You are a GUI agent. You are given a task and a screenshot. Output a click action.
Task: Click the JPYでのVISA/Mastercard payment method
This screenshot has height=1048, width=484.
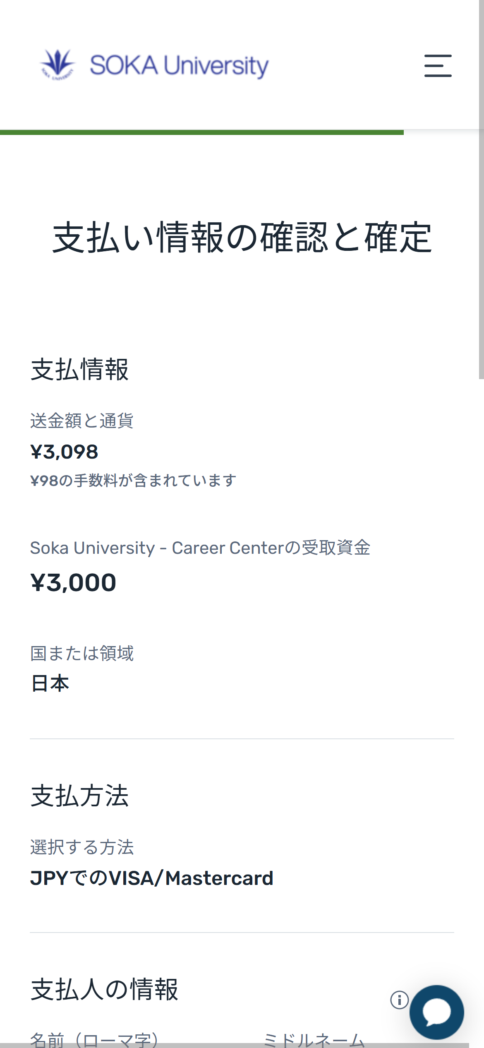[x=151, y=878]
